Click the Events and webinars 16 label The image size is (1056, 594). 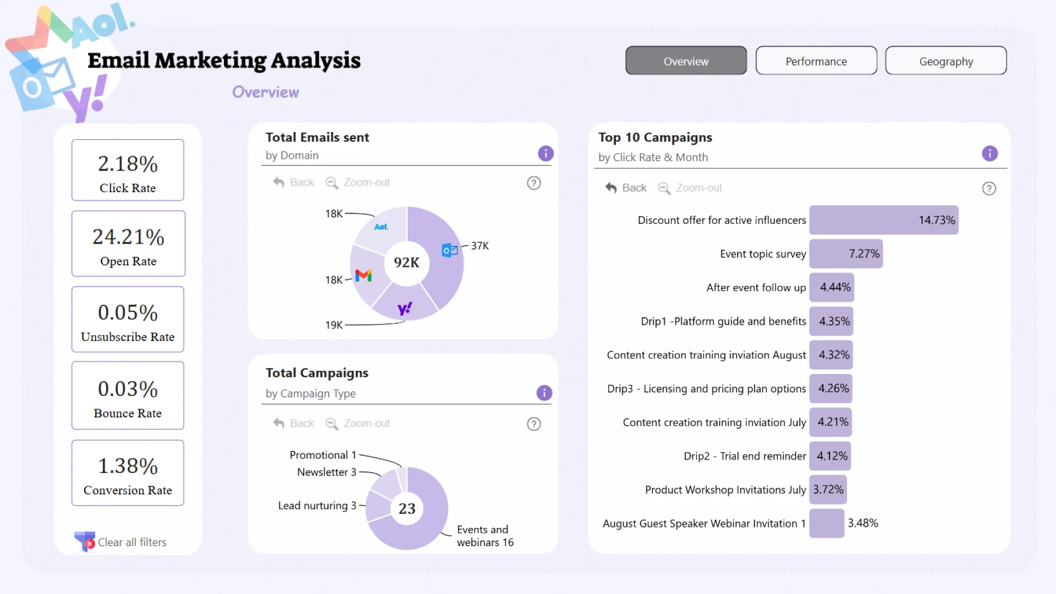click(x=485, y=536)
